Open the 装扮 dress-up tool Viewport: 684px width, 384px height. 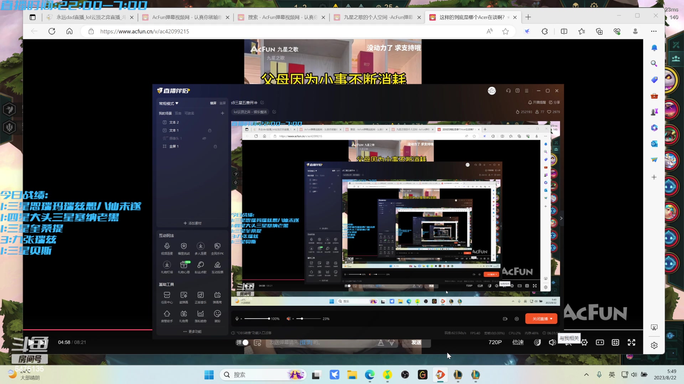tap(217, 316)
